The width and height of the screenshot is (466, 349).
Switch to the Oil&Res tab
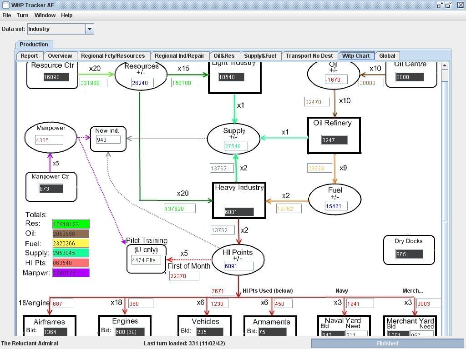tap(224, 56)
